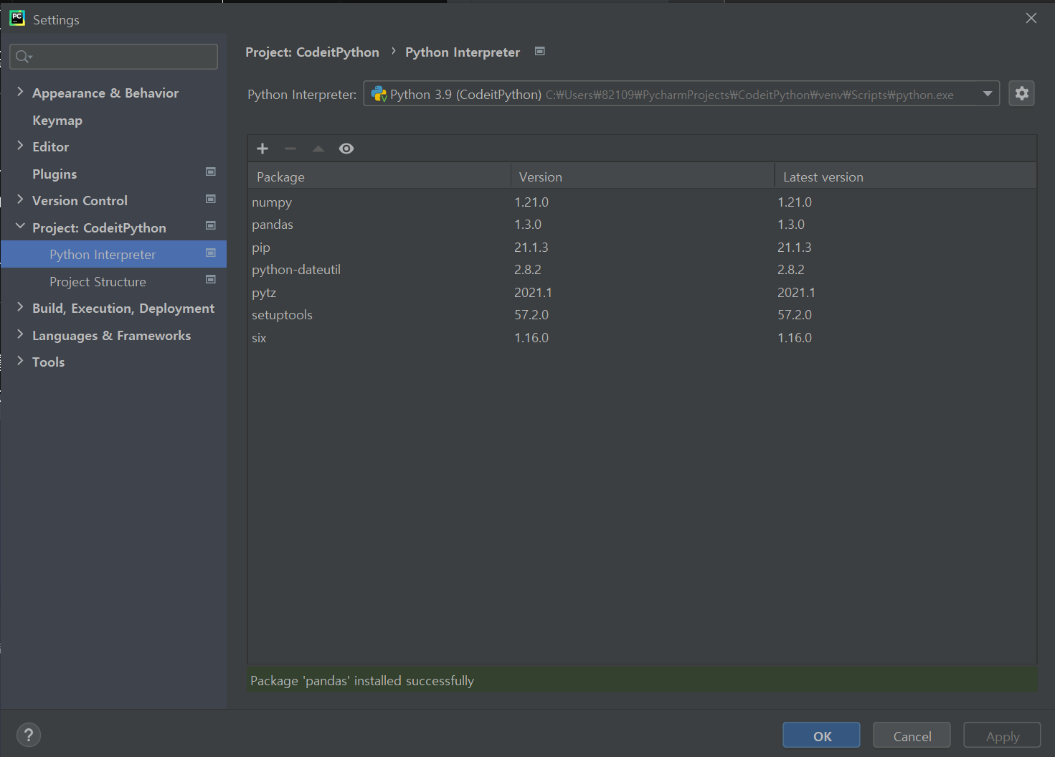Screen dimensions: 1055x757
Task: Sort by Version column header
Action: (643, 177)
